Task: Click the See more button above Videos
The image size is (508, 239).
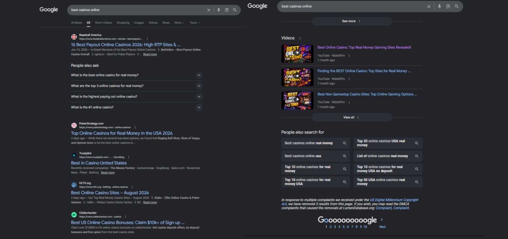Action: pyautogui.click(x=352, y=21)
